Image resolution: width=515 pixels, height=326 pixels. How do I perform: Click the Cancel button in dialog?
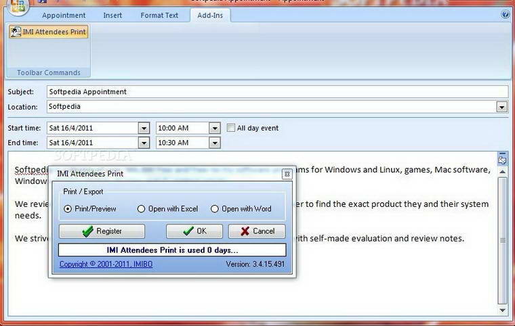(257, 231)
